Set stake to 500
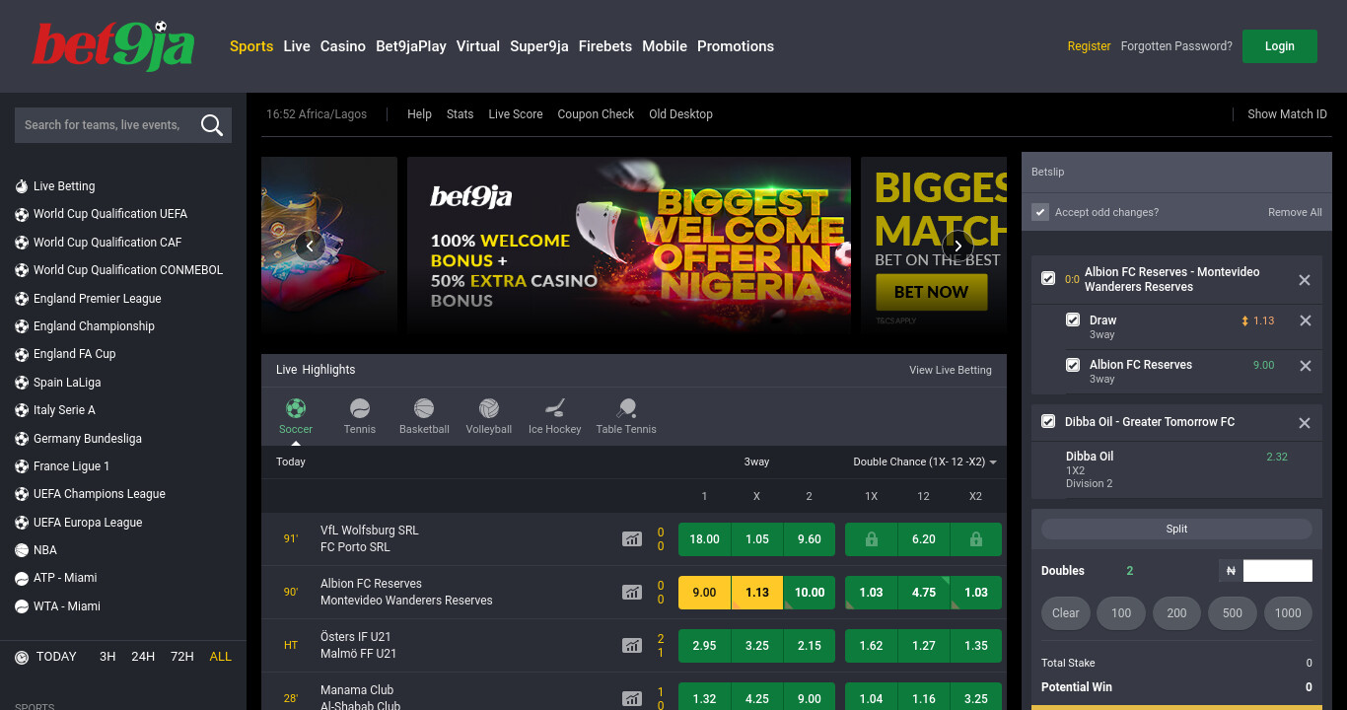The width and height of the screenshot is (1347, 710). 1233,612
